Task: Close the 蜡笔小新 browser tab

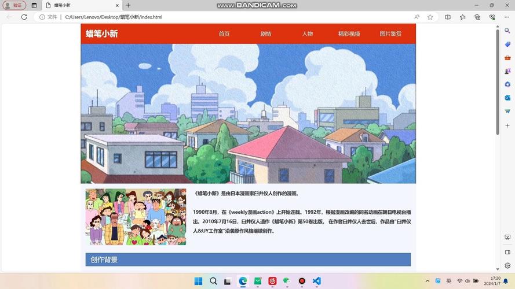Action: [x=117, y=5]
